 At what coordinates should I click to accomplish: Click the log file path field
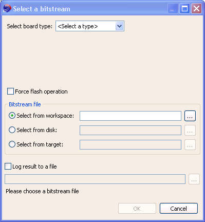95,179
